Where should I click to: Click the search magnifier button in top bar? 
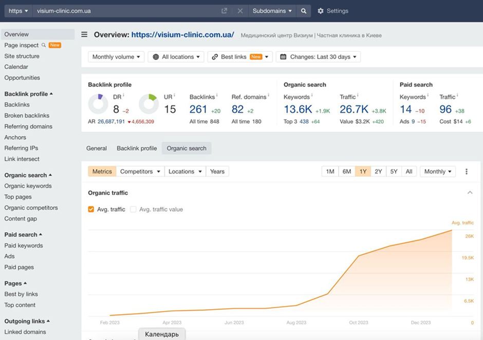pos(304,11)
